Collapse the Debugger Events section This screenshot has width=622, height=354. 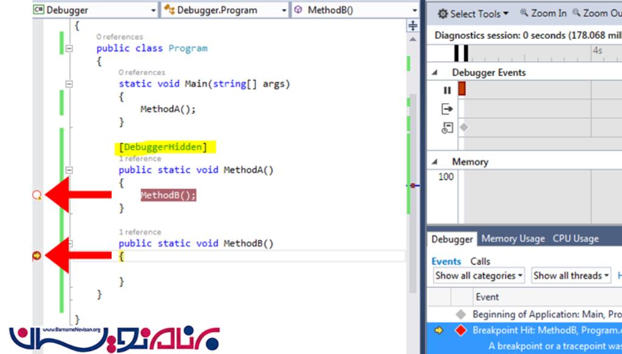434,73
